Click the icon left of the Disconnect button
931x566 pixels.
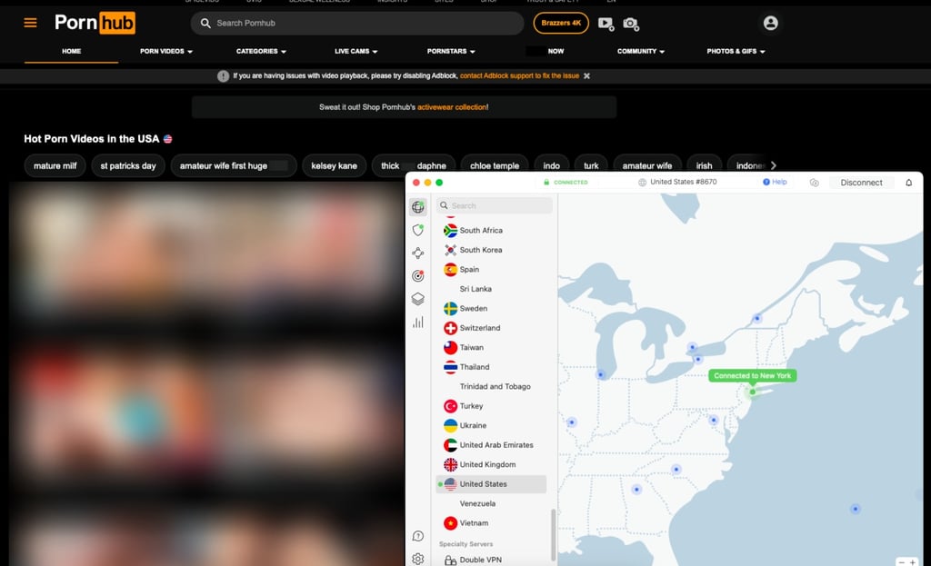click(814, 183)
